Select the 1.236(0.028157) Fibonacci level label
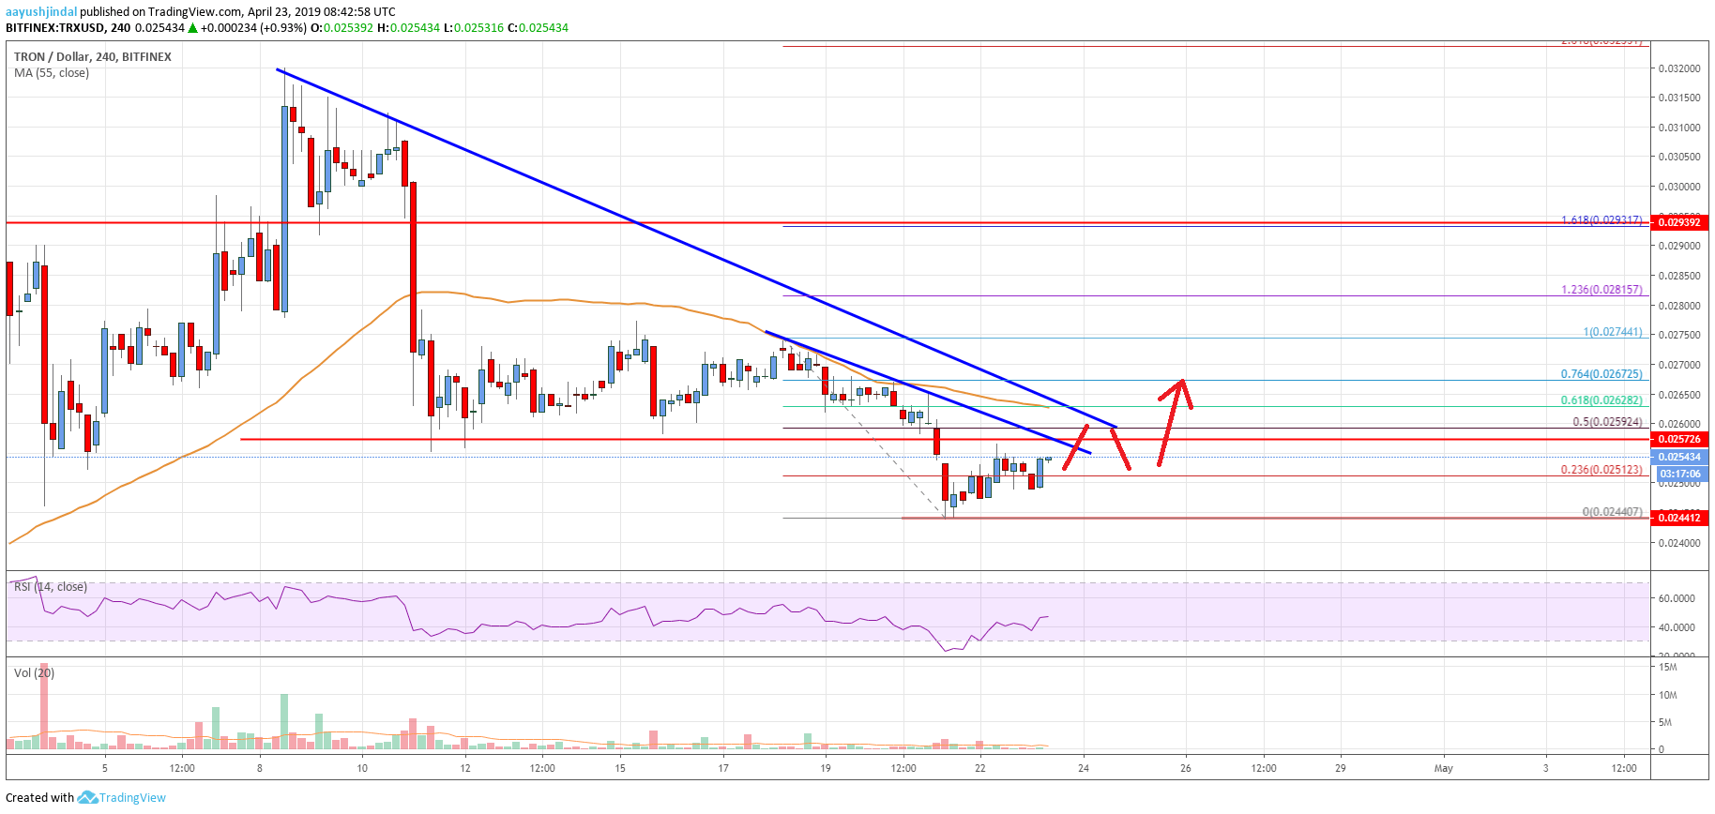This screenshot has height=814, width=1715. tap(1601, 290)
